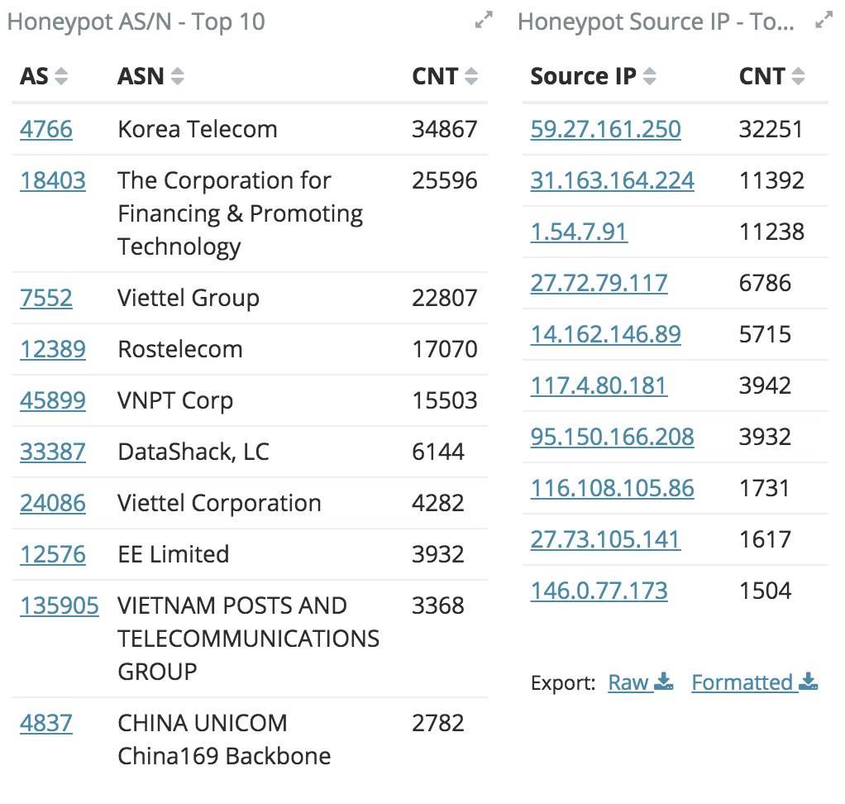Open source IP 95.150.166.208
This screenshot has width=845, height=804.
612,437
